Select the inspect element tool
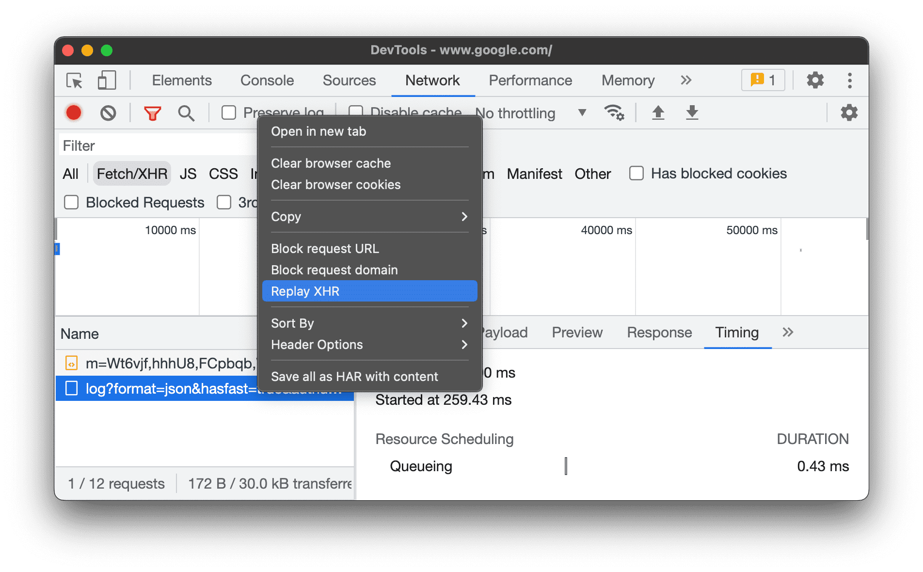 (73, 80)
